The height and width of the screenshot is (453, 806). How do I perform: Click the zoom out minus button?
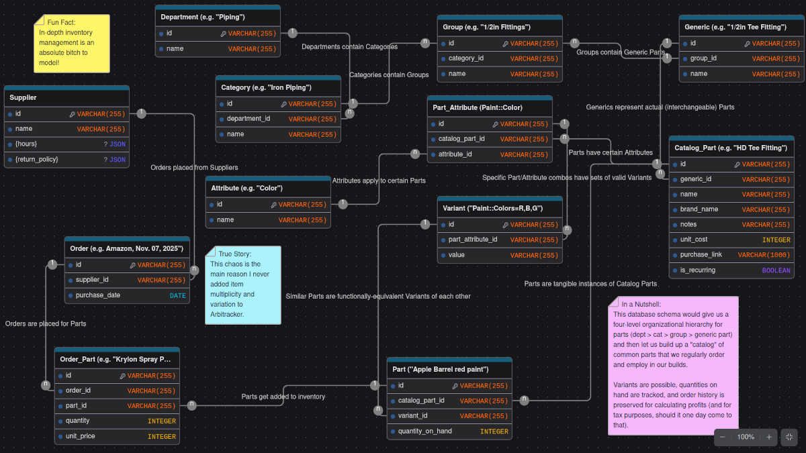[x=723, y=437]
